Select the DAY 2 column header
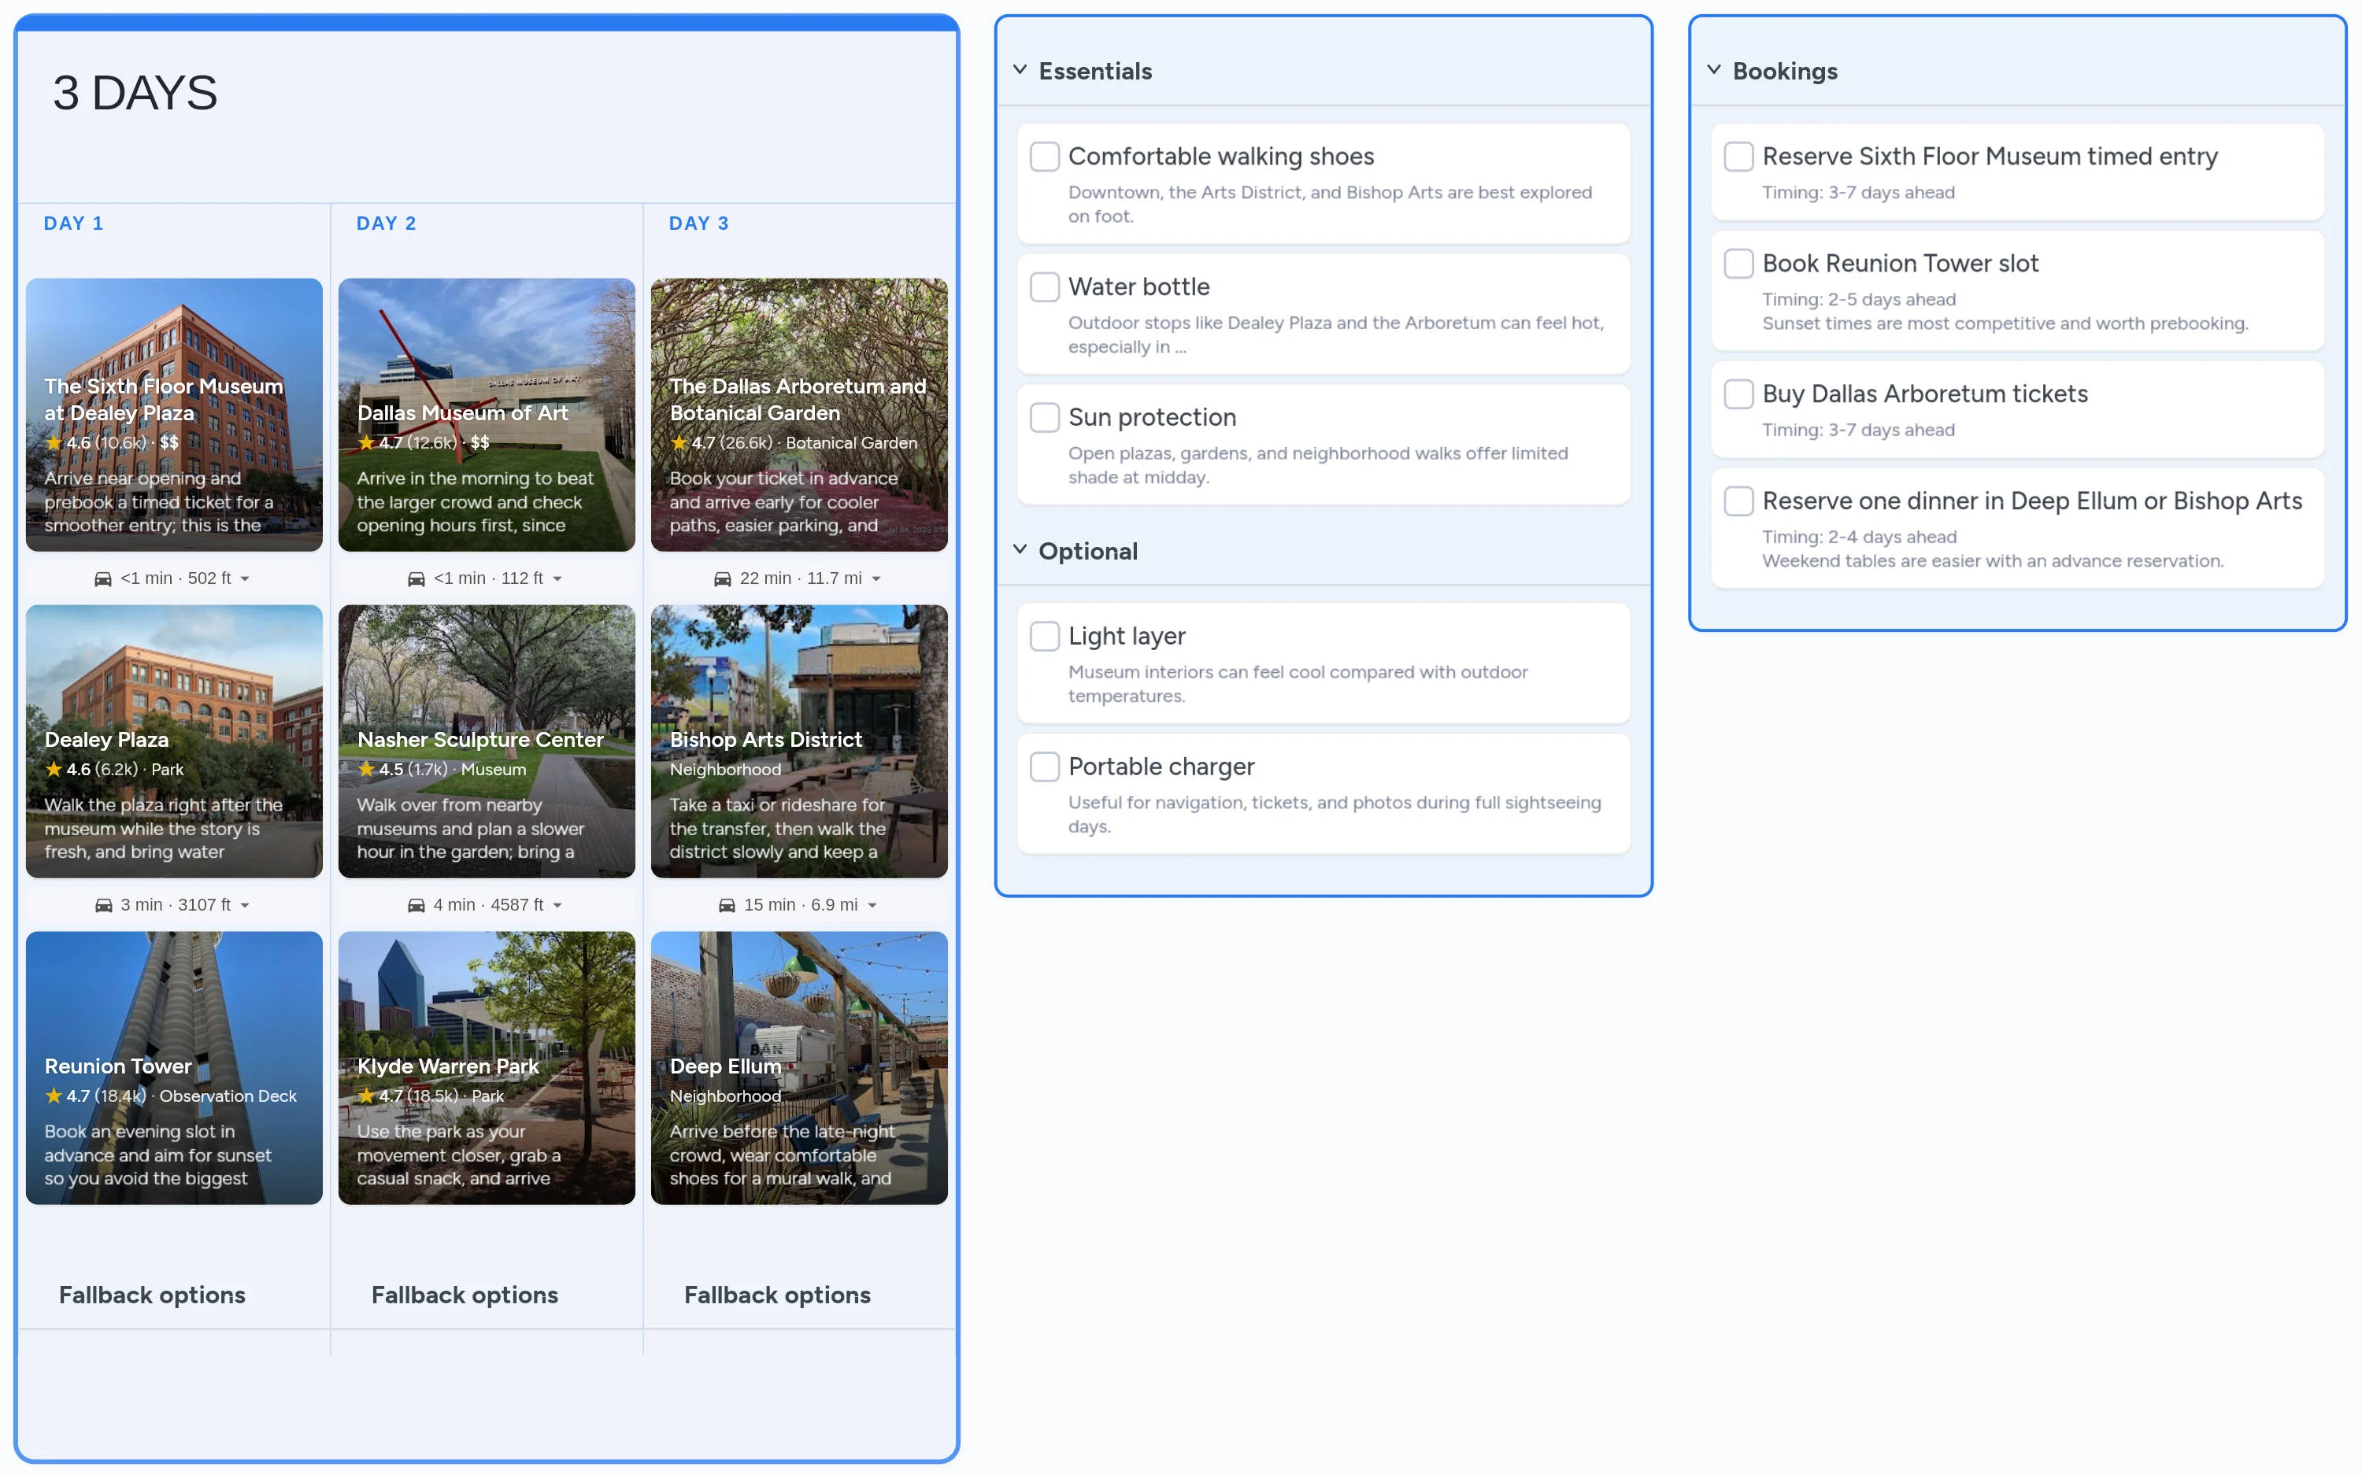Screen dimensions: 2362x1478 [x=386, y=223]
